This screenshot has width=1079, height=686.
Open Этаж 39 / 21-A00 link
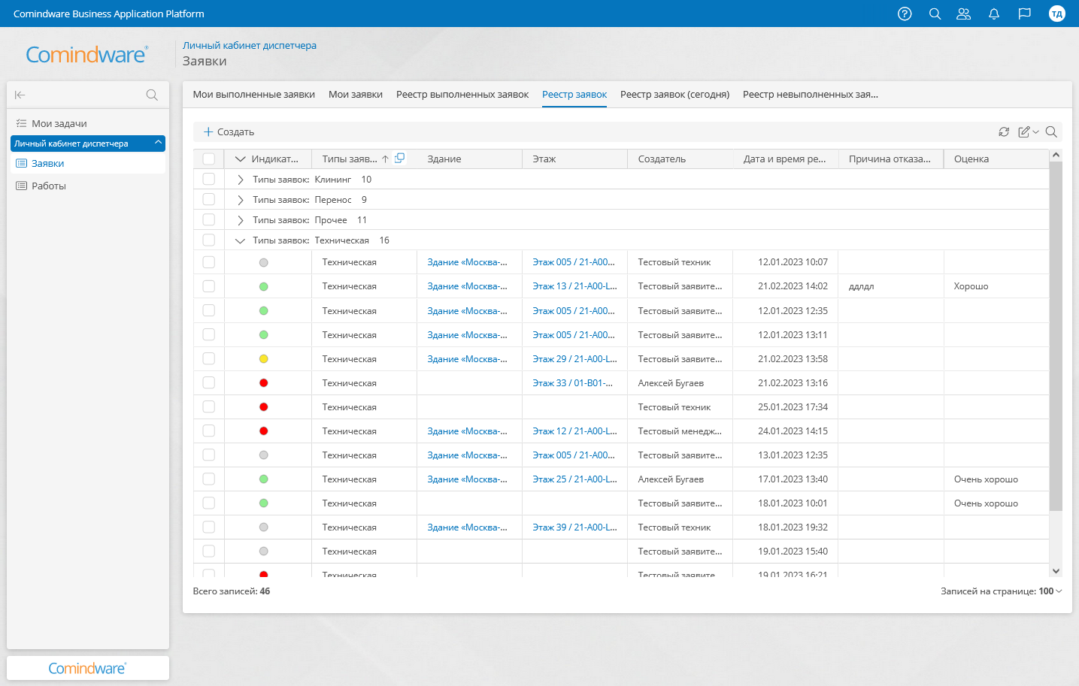(574, 527)
